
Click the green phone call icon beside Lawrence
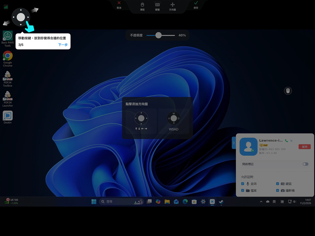pyautogui.click(x=286, y=141)
